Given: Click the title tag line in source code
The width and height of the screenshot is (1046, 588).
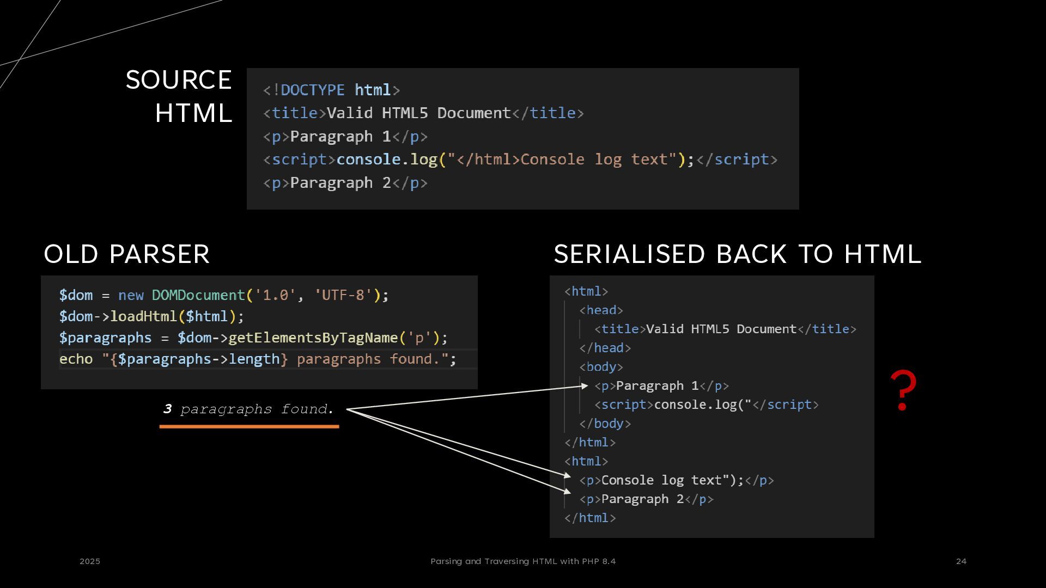Looking at the screenshot, I should point(423,113).
